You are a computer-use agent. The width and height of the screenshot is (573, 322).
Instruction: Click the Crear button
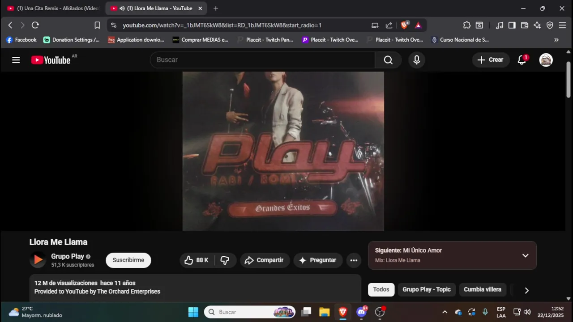coord(491,60)
